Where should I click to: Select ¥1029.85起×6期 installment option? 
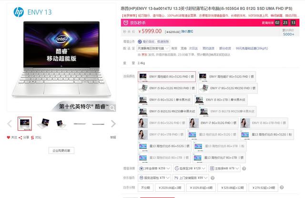201,188
